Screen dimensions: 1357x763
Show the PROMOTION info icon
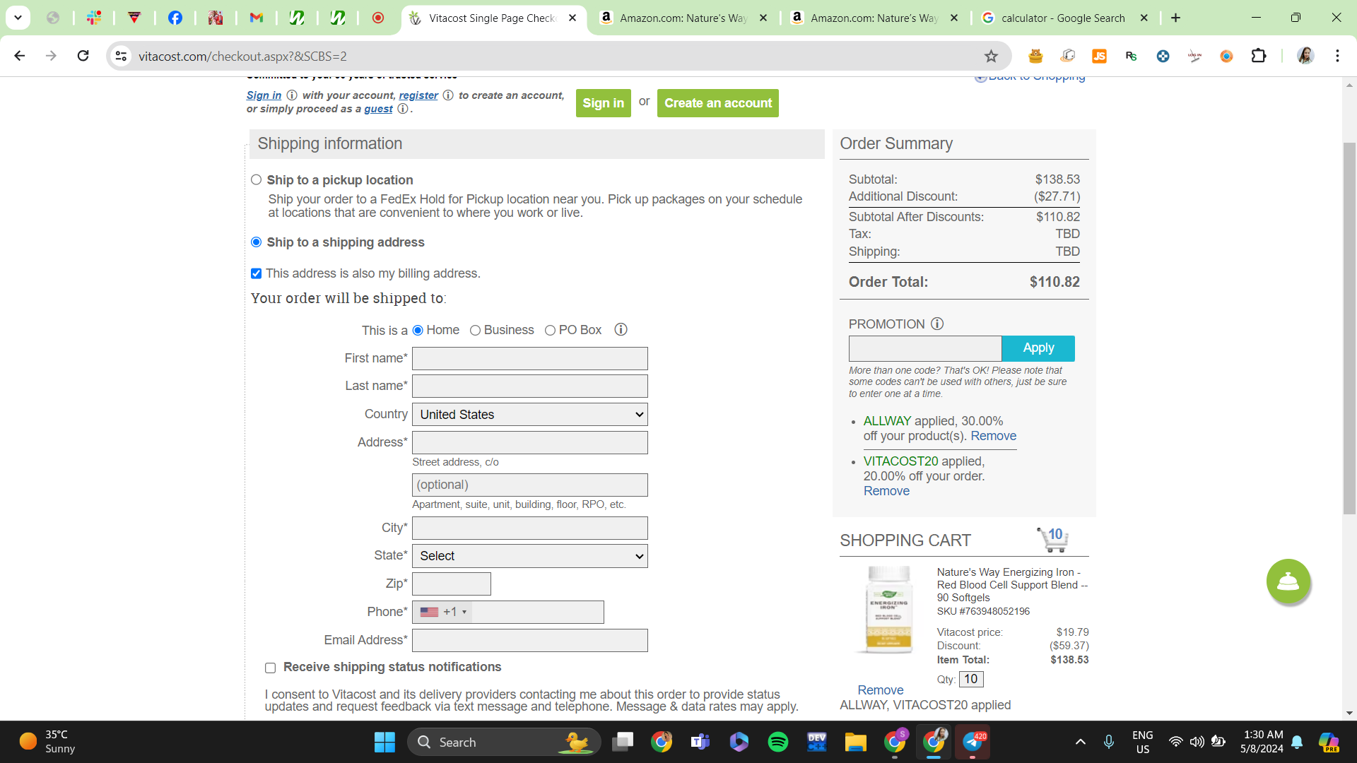(937, 324)
